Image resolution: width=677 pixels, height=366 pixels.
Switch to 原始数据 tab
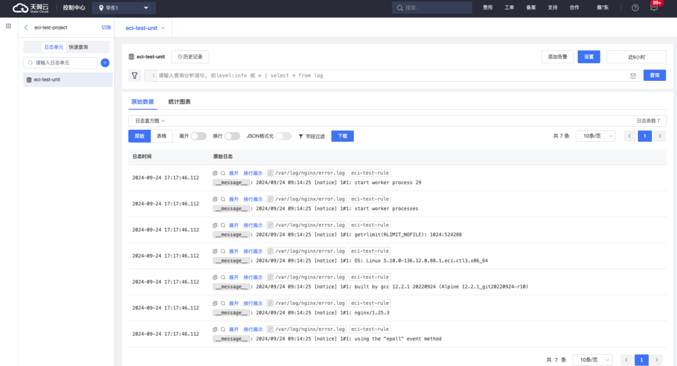coord(142,102)
